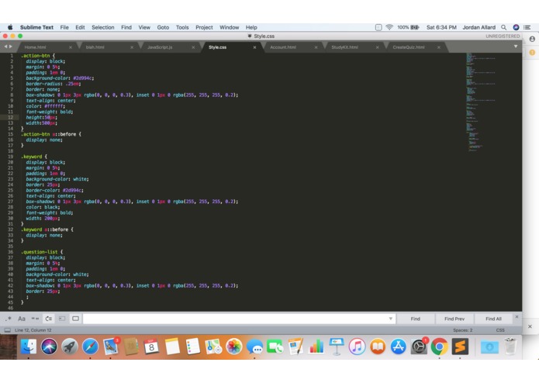Switch to the StudyKit.html tab
The width and height of the screenshot is (539, 383).
click(x=344, y=47)
